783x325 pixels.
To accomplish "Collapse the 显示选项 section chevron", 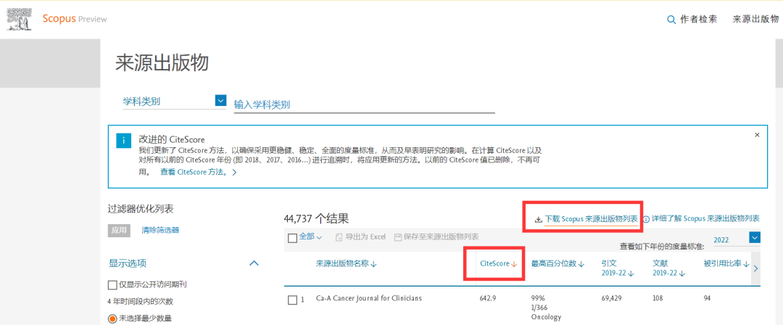I will click(x=254, y=263).
